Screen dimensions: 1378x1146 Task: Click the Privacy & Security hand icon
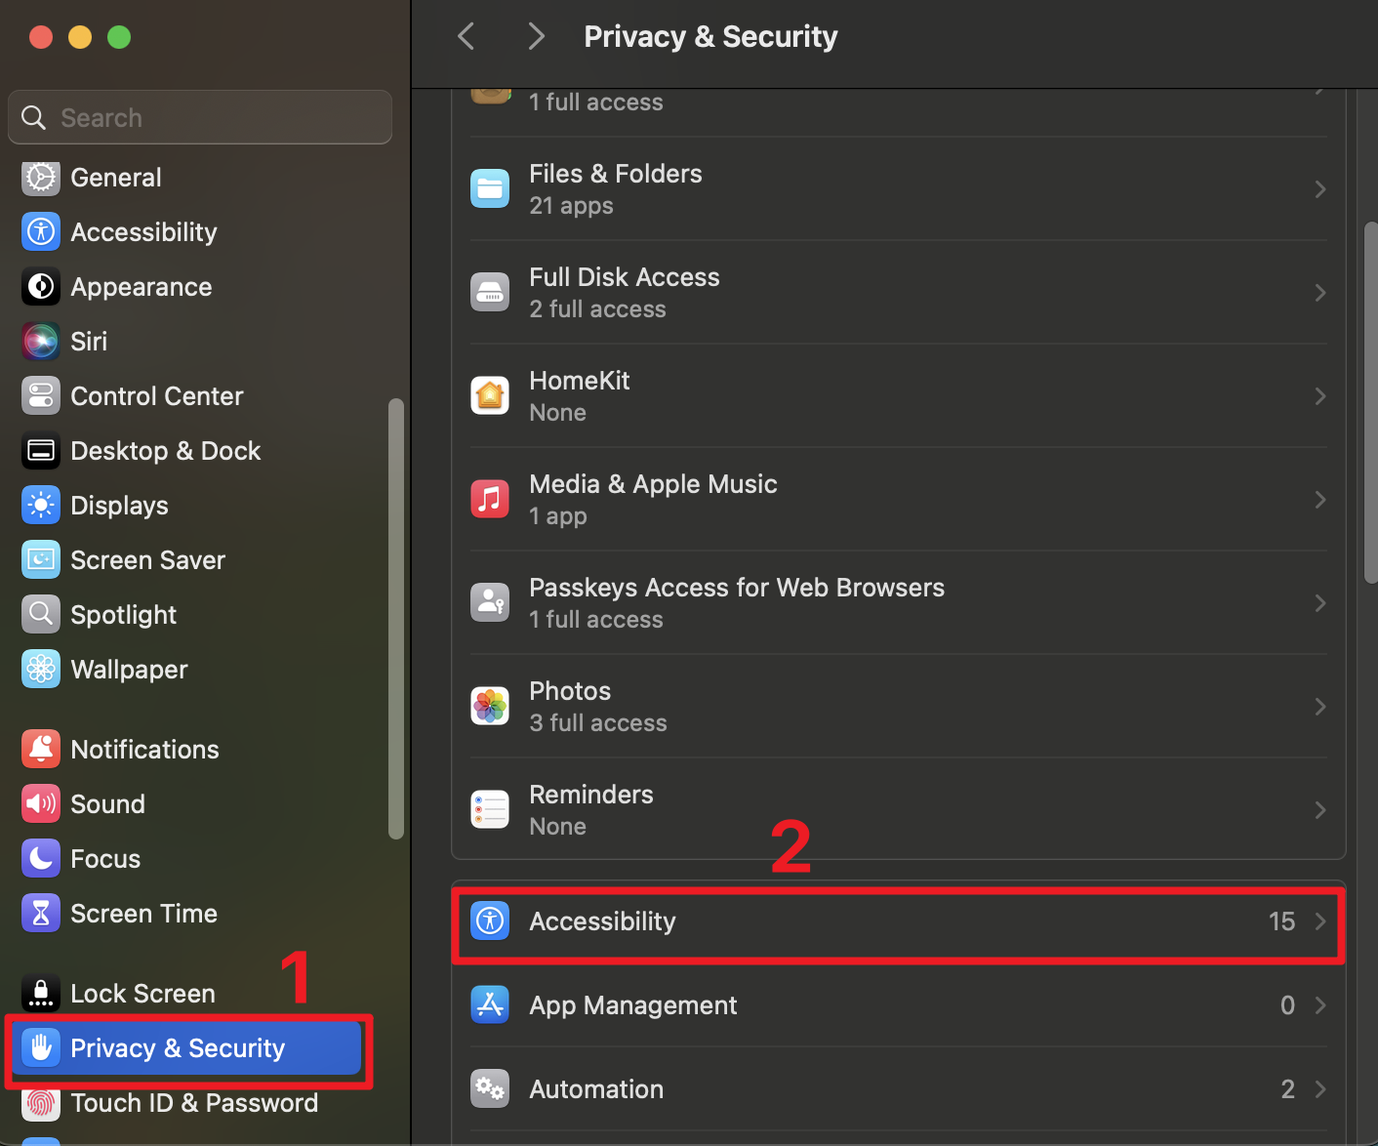pos(41,1048)
